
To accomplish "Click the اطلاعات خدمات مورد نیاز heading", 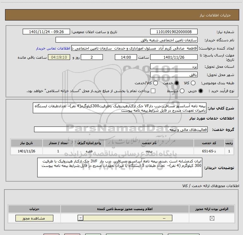I will (x=211, y=118).
